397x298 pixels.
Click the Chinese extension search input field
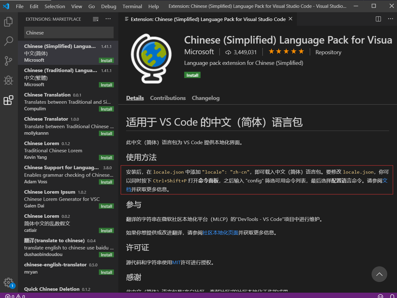tap(69, 33)
